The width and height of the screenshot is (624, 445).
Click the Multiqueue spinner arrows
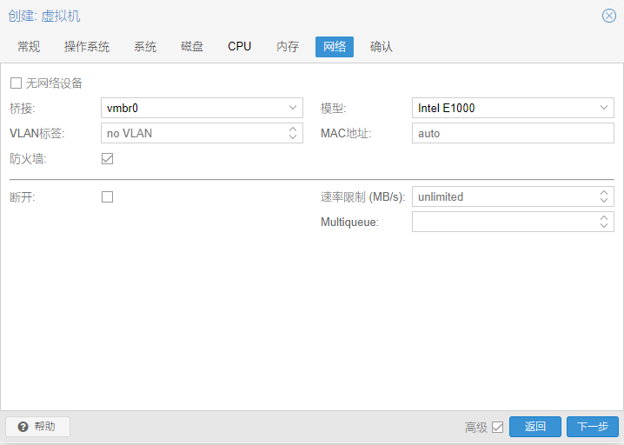(x=604, y=222)
